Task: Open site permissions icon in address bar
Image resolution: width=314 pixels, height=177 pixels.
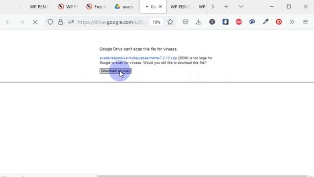Action: pos(71,22)
